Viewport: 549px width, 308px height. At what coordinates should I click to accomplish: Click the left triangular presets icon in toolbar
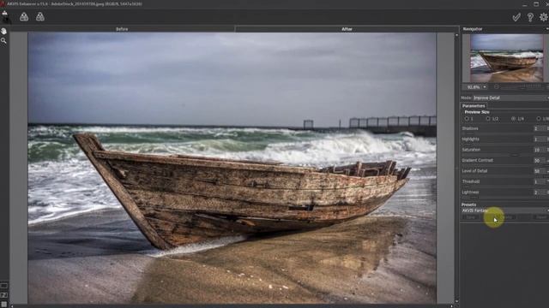tap(24, 17)
